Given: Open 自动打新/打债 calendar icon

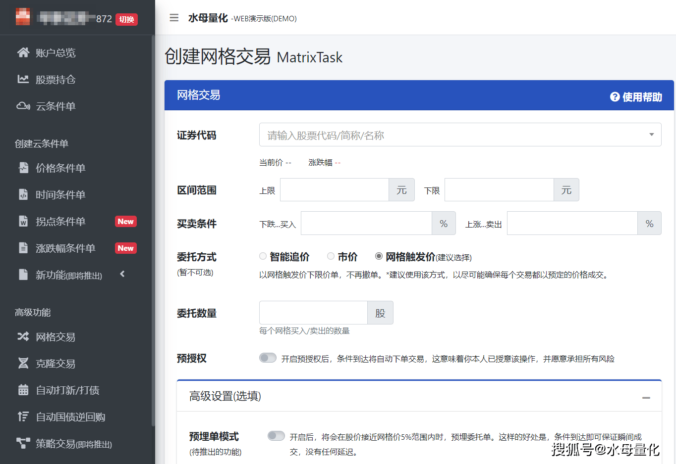Looking at the screenshot, I should tap(23, 390).
